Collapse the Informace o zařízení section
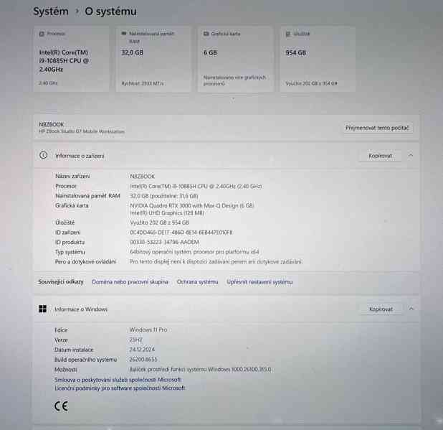443x430 pixels. [x=411, y=156]
